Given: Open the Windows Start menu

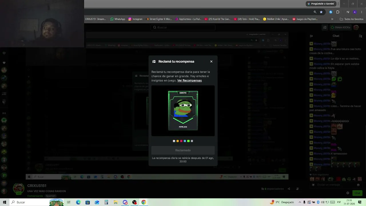Looking at the screenshot, I should pyautogui.click(x=5, y=202).
